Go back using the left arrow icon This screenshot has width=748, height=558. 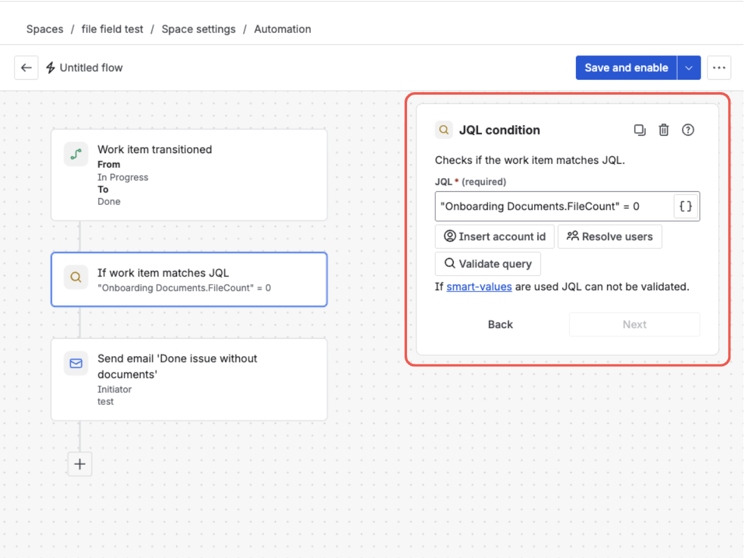point(26,68)
